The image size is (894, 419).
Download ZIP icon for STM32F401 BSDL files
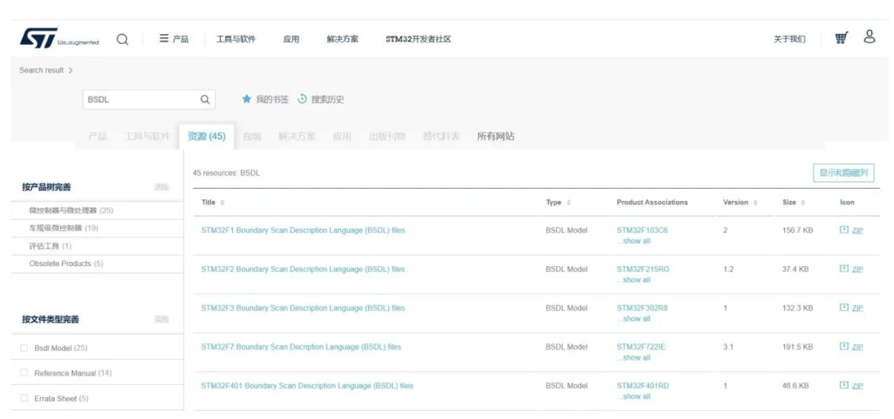[844, 385]
